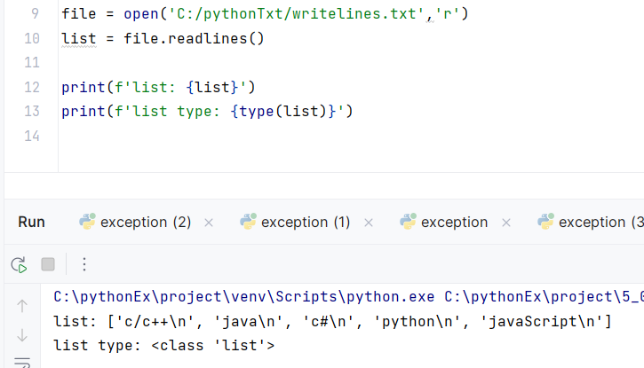Click line number 12 in the gutter

point(32,87)
